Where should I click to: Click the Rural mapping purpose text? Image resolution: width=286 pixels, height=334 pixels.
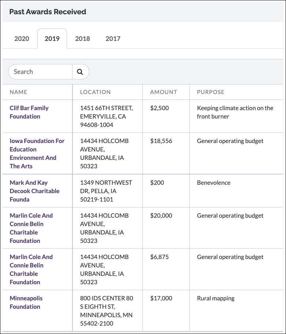pos(215,298)
